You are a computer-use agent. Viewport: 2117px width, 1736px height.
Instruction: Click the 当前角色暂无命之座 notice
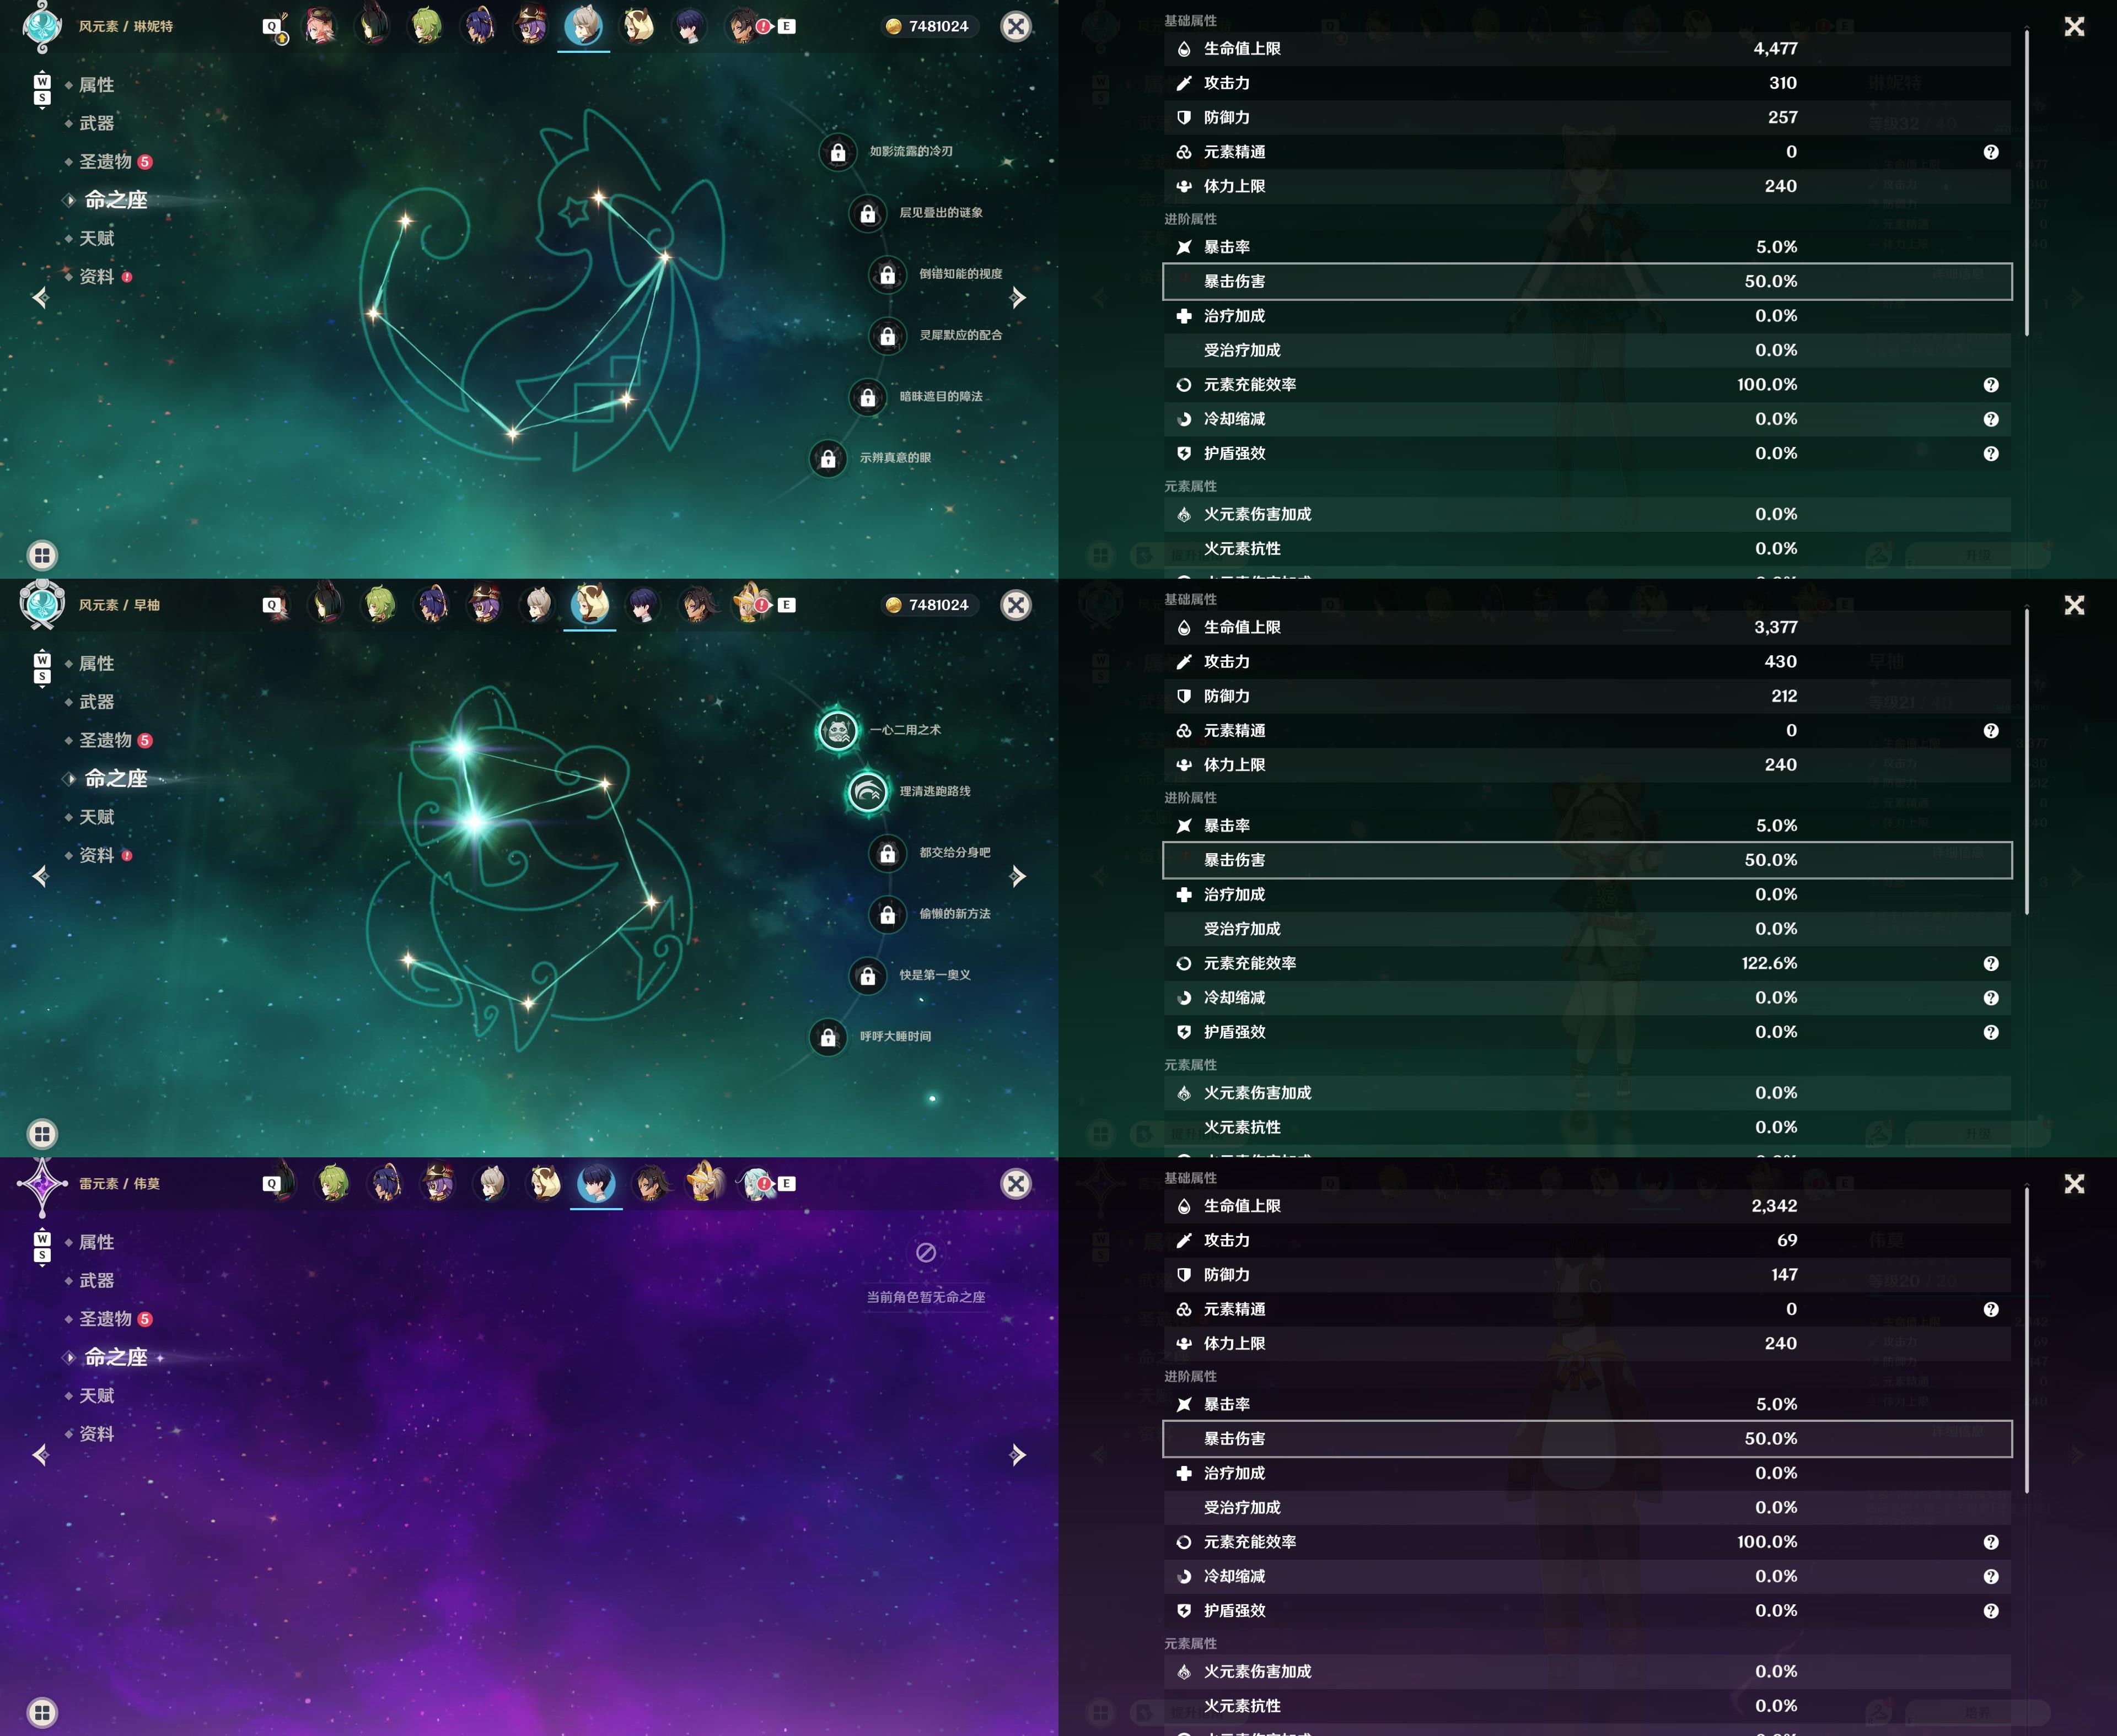(926, 1297)
